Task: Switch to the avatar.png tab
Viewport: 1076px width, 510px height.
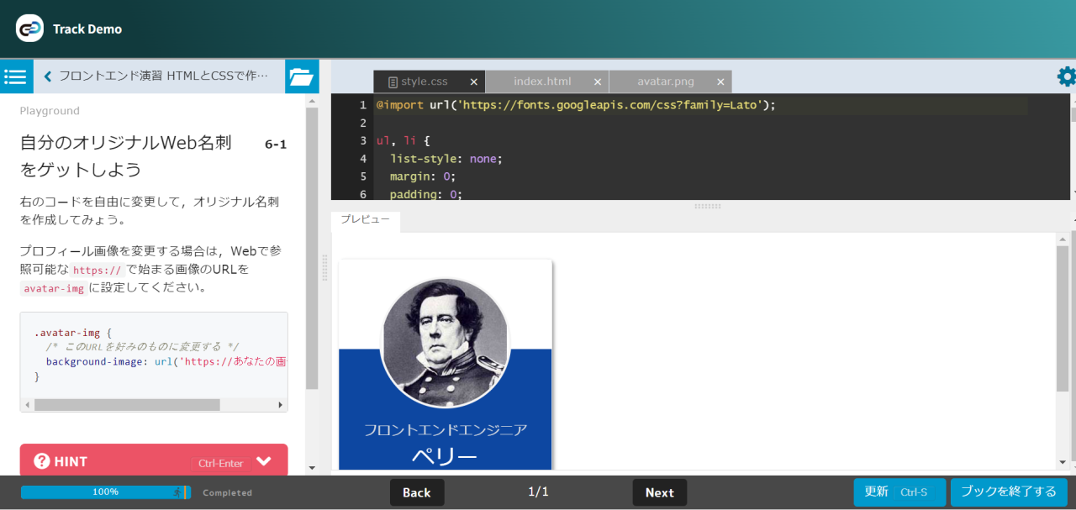Action: pyautogui.click(x=665, y=81)
